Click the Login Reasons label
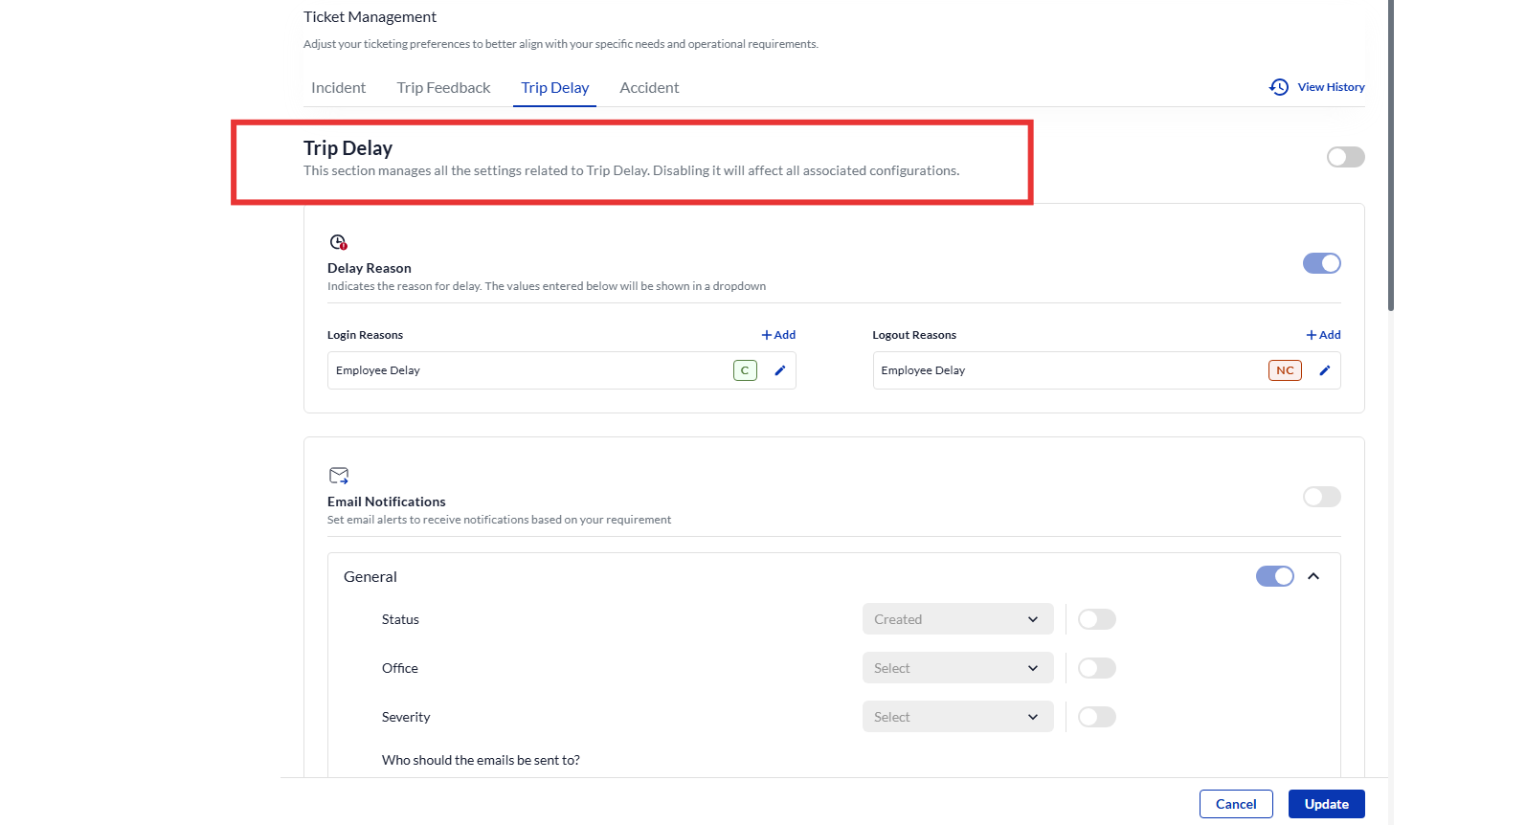1526x825 pixels. pos(365,335)
